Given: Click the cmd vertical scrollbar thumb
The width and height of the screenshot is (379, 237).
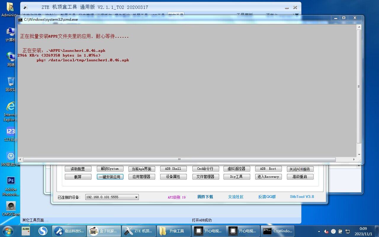Looking at the screenshot, I should [x=359, y=87].
